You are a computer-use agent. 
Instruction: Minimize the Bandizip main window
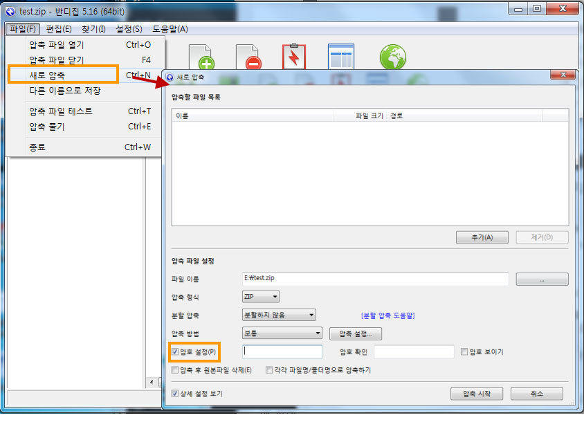coord(518,8)
